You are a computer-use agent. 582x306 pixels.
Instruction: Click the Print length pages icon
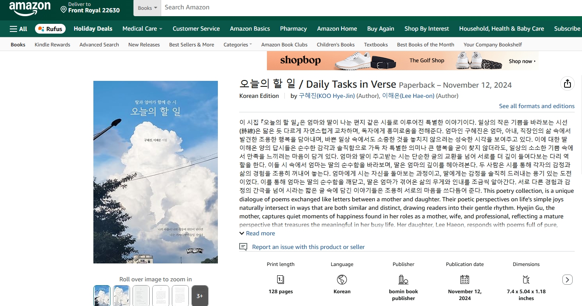[x=281, y=280]
